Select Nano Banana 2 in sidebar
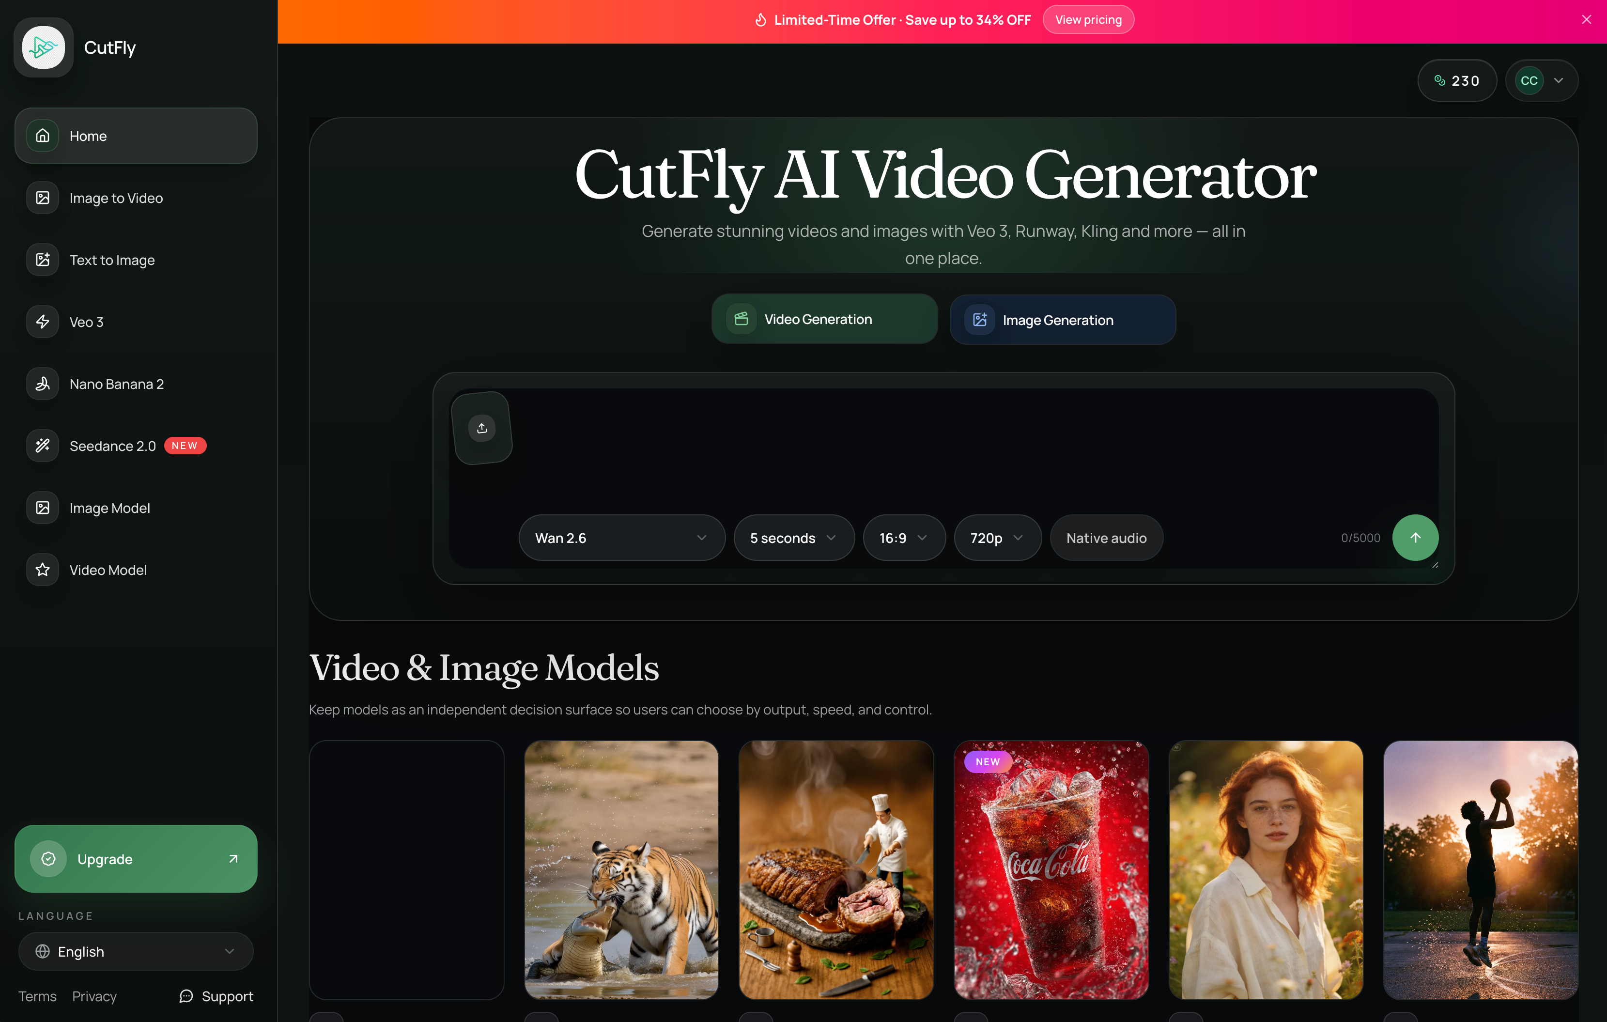The height and width of the screenshot is (1022, 1607). pos(116,384)
